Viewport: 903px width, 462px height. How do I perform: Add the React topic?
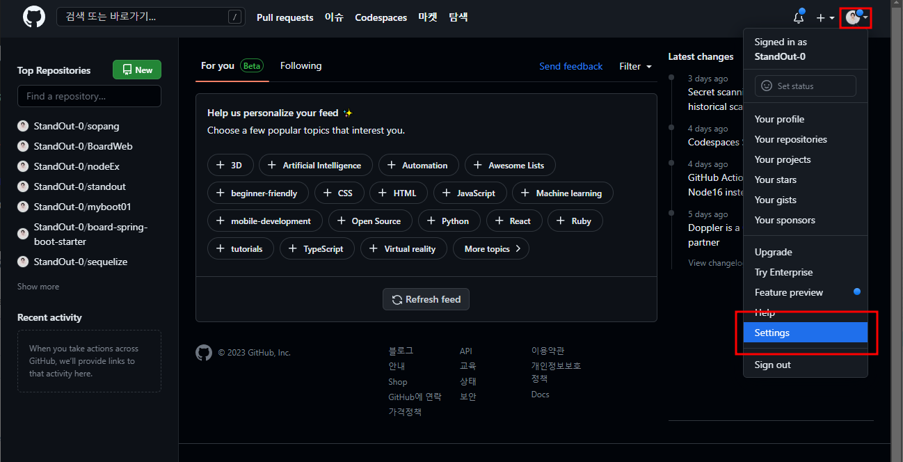point(514,221)
